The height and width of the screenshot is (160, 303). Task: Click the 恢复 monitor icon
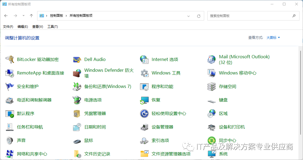point(144,100)
